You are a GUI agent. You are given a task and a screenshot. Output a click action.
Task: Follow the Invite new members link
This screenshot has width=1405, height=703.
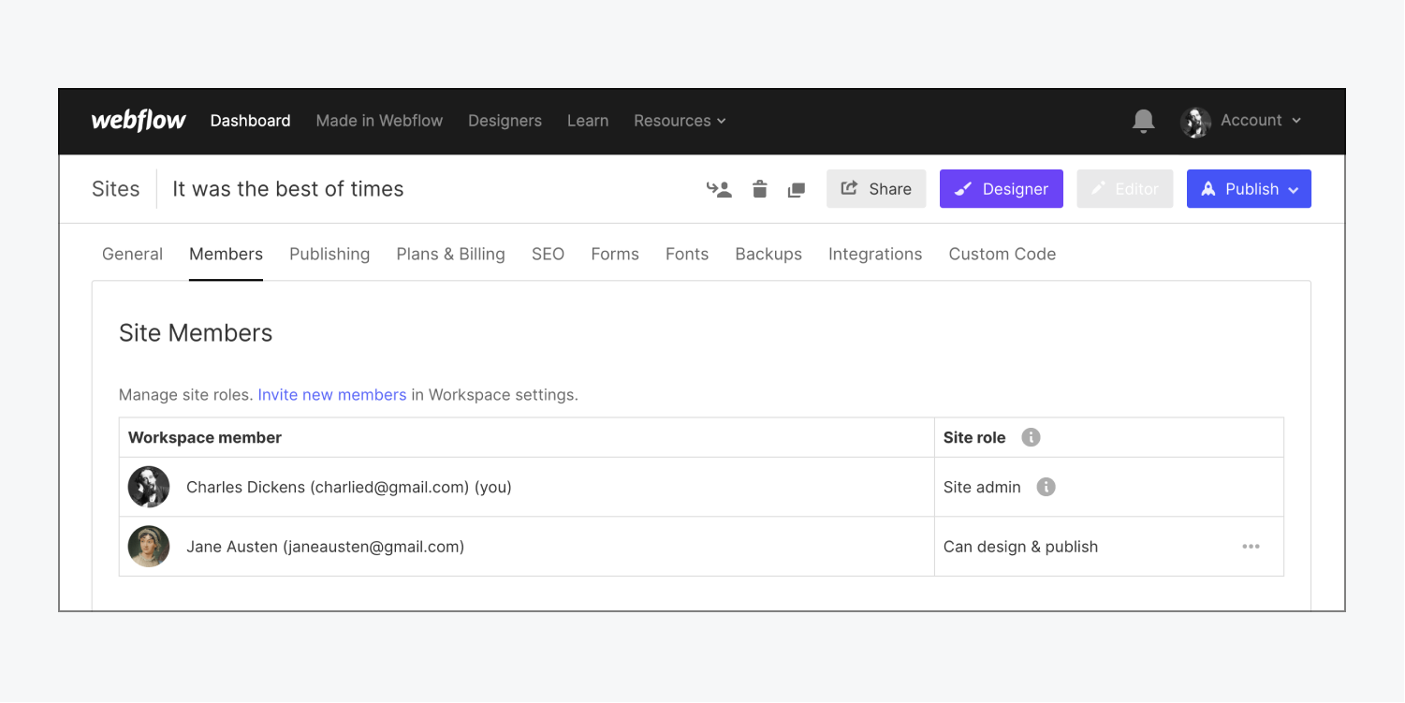tap(332, 395)
